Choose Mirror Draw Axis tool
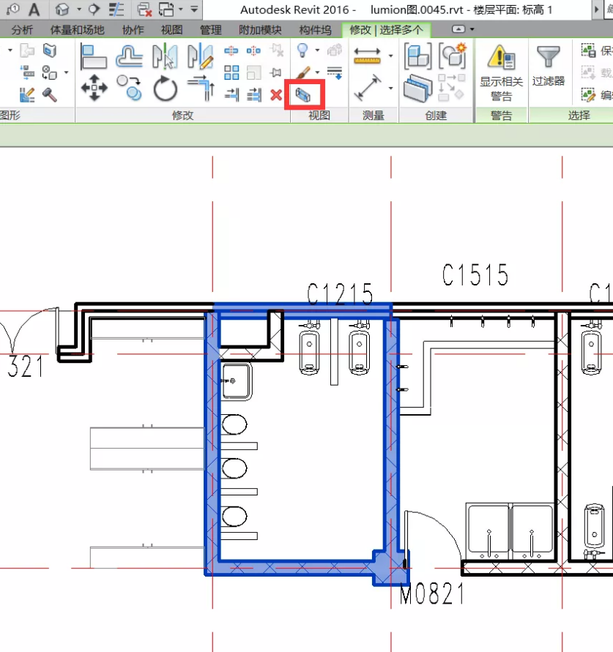613x652 pixels. (200, 57)
